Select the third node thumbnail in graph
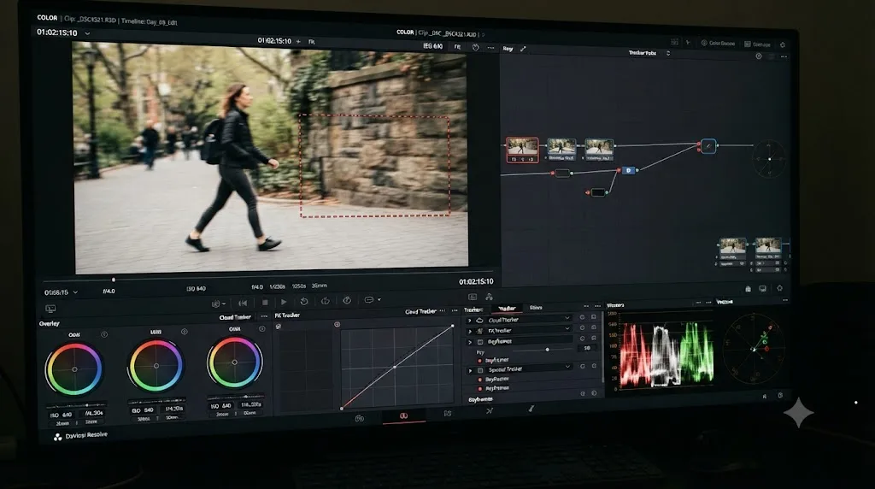The image size is (875, 489). tap(599, 149)
